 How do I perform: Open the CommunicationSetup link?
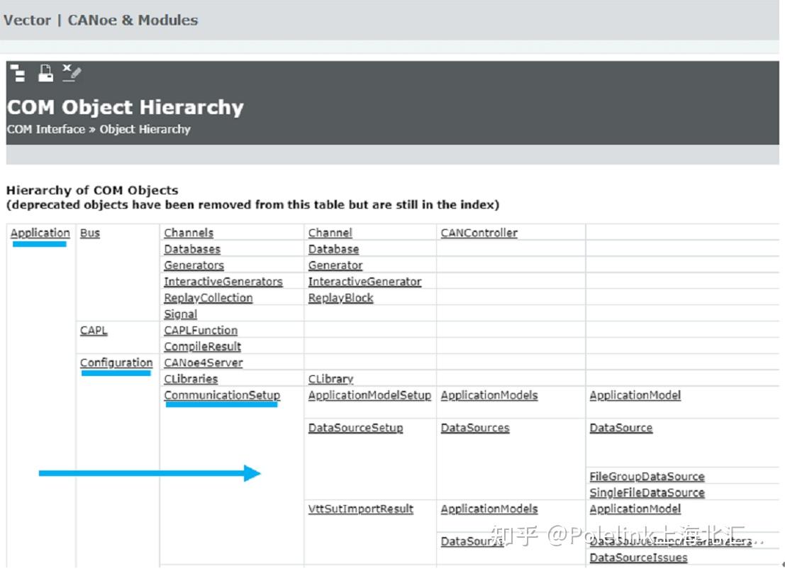[222, 395]
